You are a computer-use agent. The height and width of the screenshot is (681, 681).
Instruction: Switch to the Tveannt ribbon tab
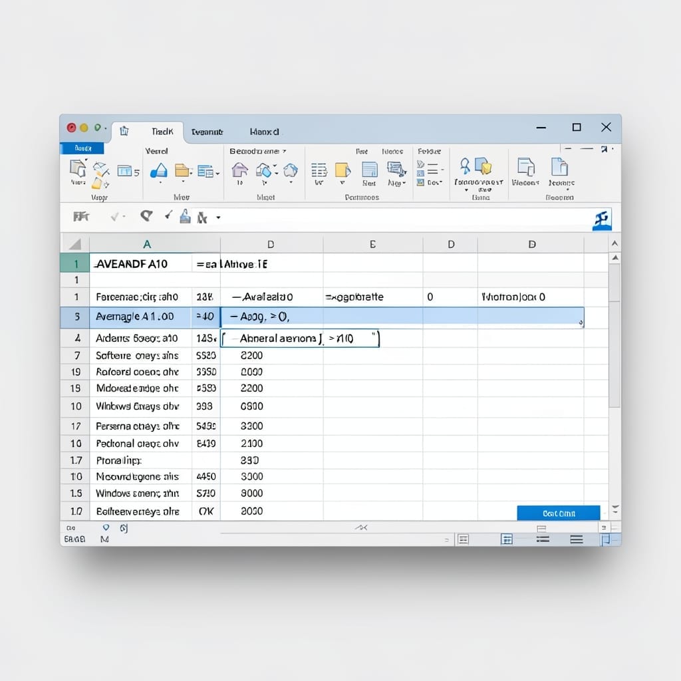tap(207, 132)
